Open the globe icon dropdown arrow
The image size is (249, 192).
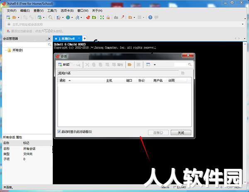[72, 17]
